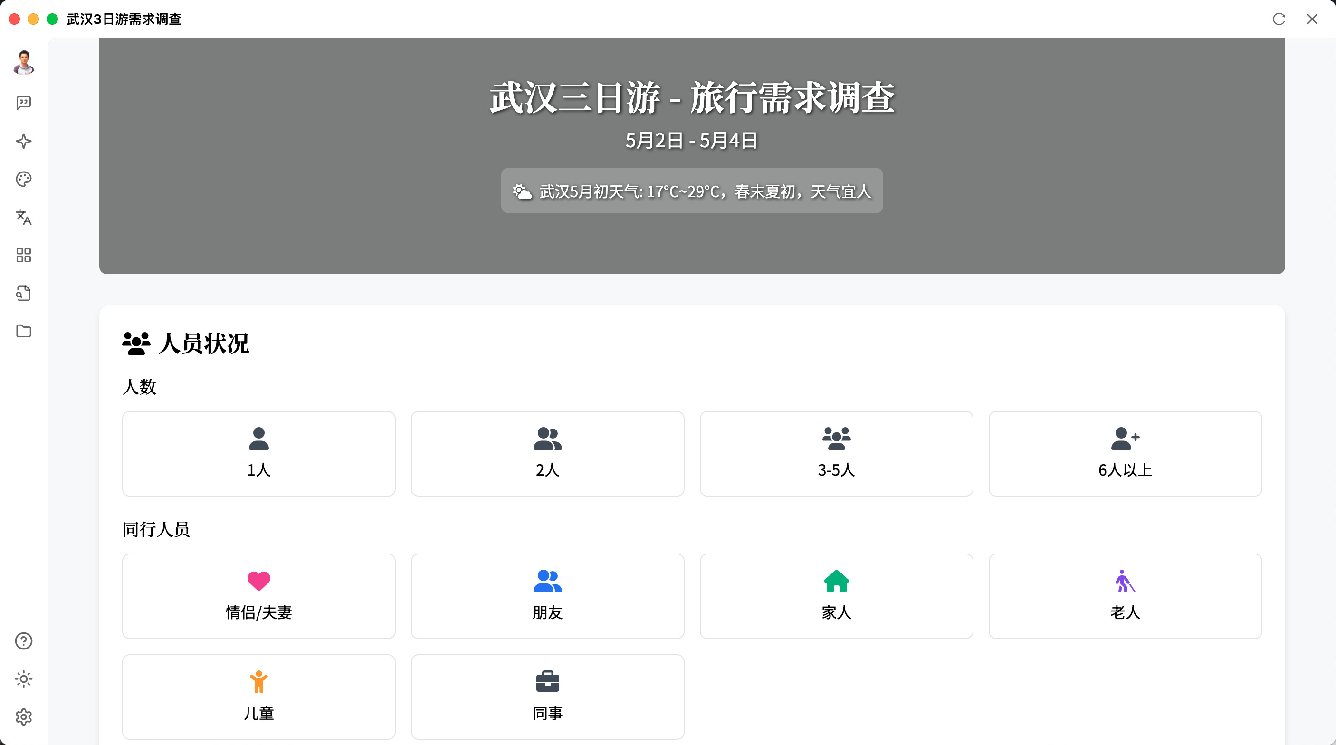The height and width of the screenshot is (745, 1336).
Task: Click the pink heart icon
Action: [259, 581]
